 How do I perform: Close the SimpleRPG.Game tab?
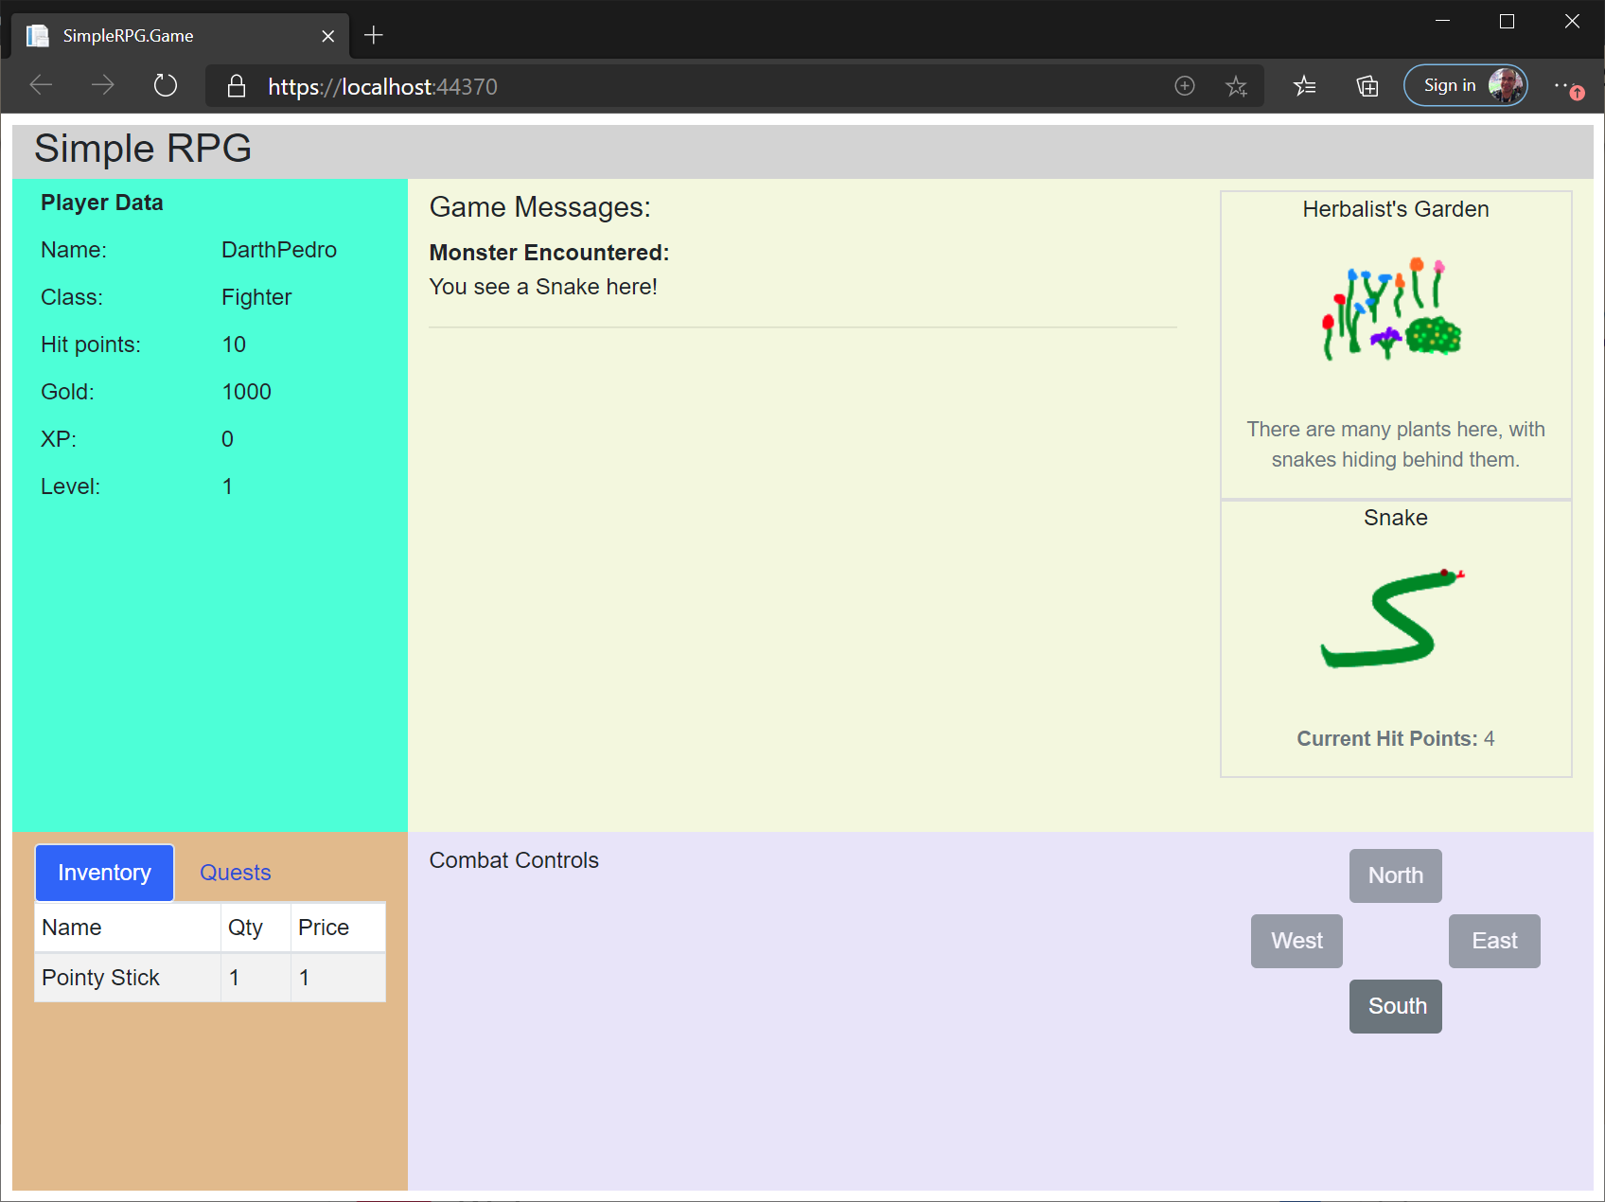point(327,36)
